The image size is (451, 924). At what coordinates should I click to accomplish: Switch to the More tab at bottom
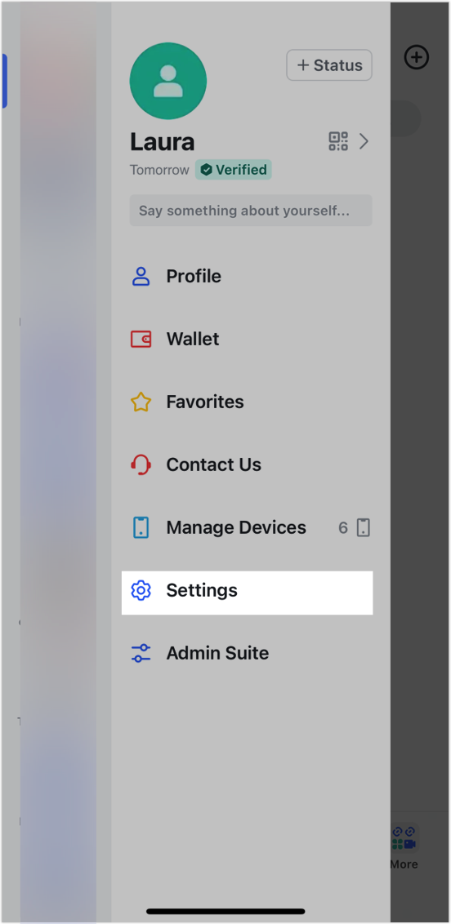point(404,846)
